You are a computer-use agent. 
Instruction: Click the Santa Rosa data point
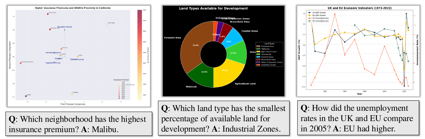tap(48, 14)
